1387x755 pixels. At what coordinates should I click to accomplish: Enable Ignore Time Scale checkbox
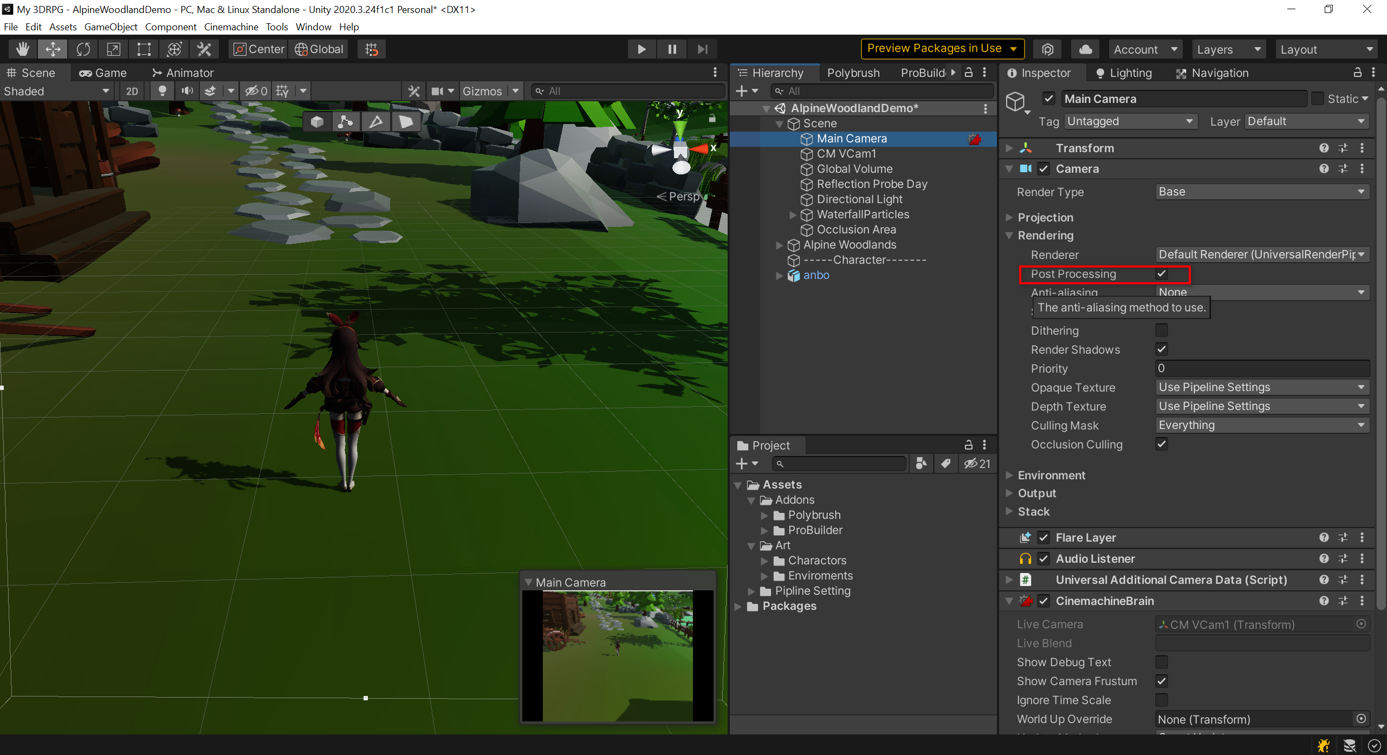(x=1162, y=700)
